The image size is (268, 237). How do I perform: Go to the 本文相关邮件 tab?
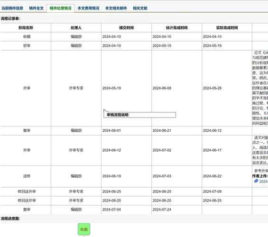(116, 8)
